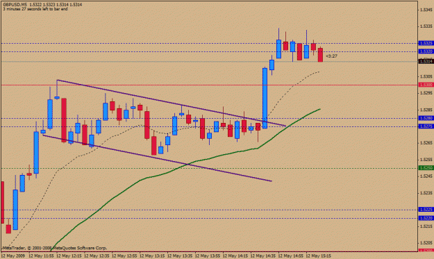Click the 1.5215 price scale value
434x259 pixels.
pos(426,226)
